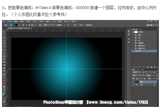The height and width of the screenshot is (107, 162).
Task: Filter layers by pixel layers icon
Action: tap(144, 72)
